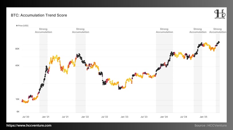Click the BTC: Accumulation Trend Score title
The height and width of the screenshot is (130, 233).
39,15
